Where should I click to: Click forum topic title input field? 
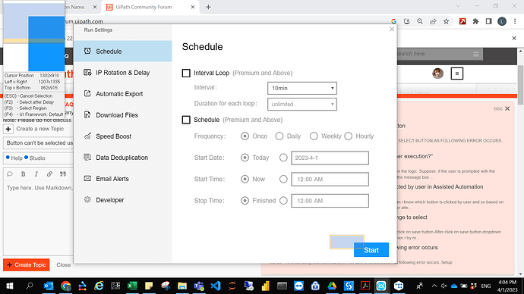(39, 143)
